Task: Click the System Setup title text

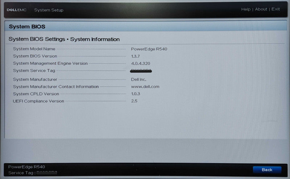Action: [x=49, y=10]
